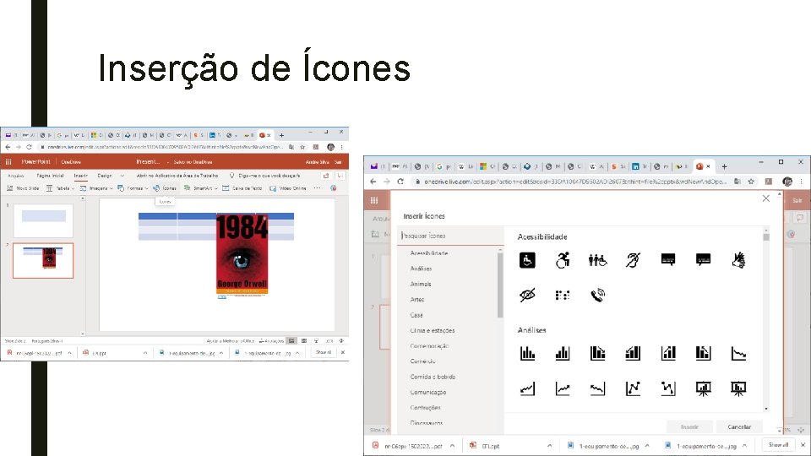The image size is (811, 456).
Task: Open the Clima e estações category
Action: (x=433, y=330)
